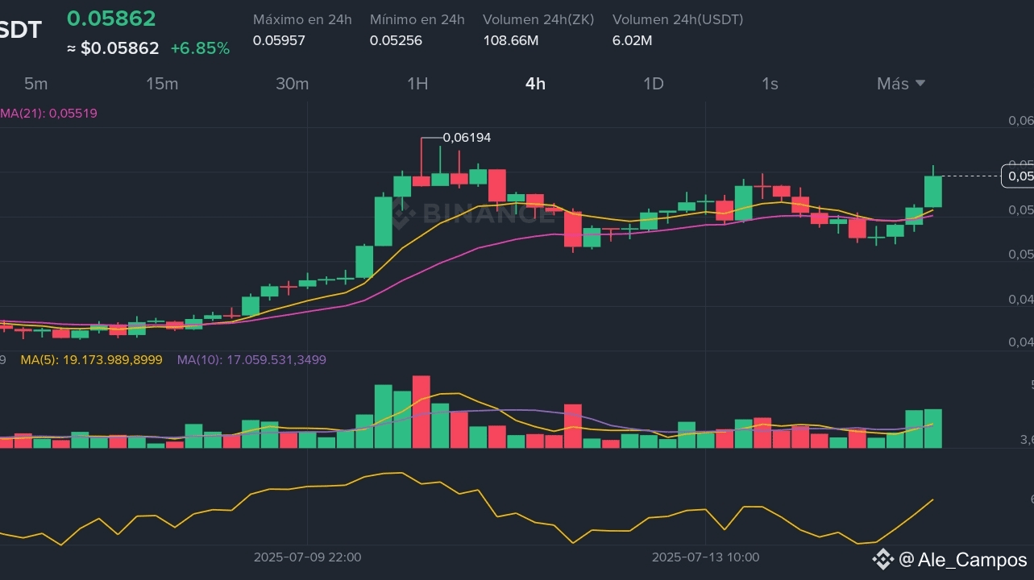Image resolution: width=1034 pixels, height=580 pixels.
Task: Click the latest green volume bar
Action: 933,429
